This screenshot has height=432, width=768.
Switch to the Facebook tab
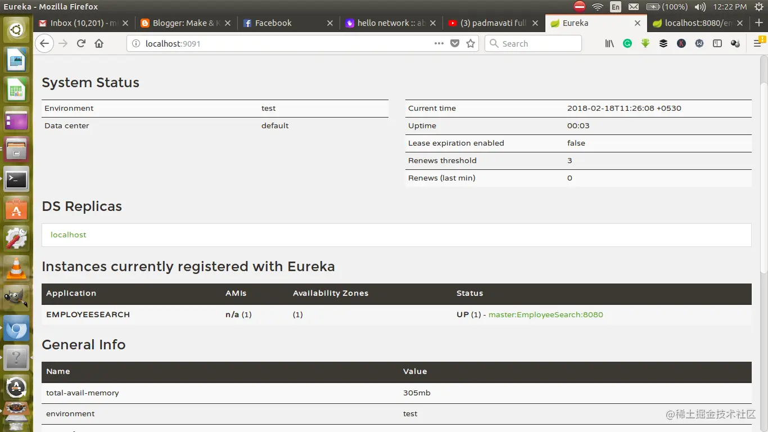pos(287,23)
